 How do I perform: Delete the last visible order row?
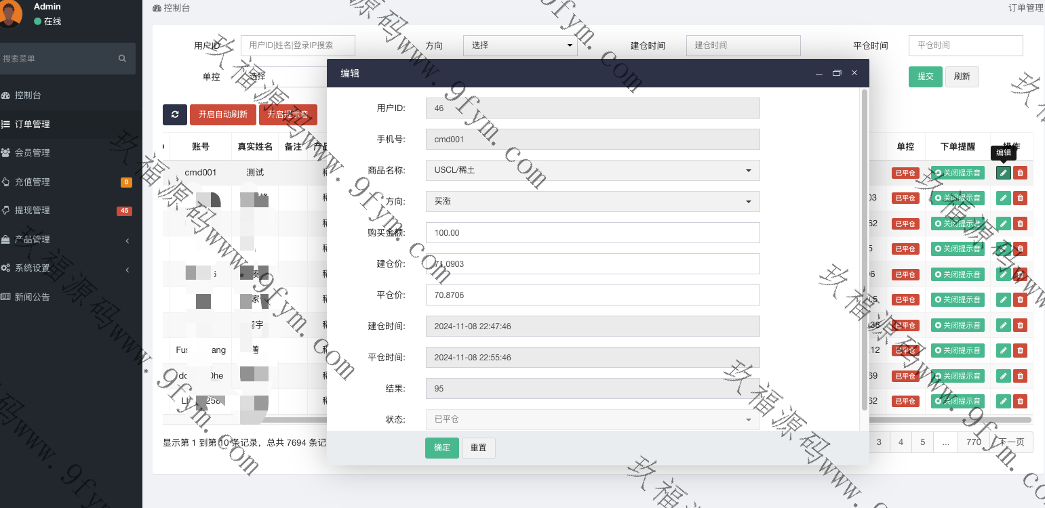[x=1020, y=401]
